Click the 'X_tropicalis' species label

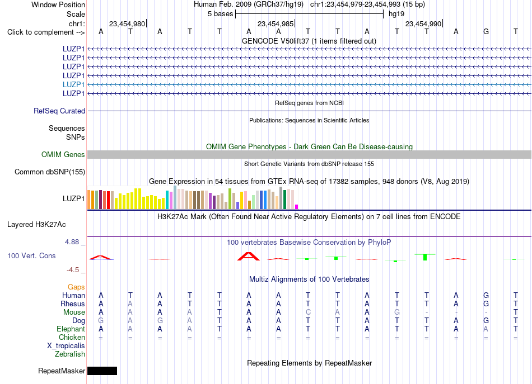coord(66,346)
